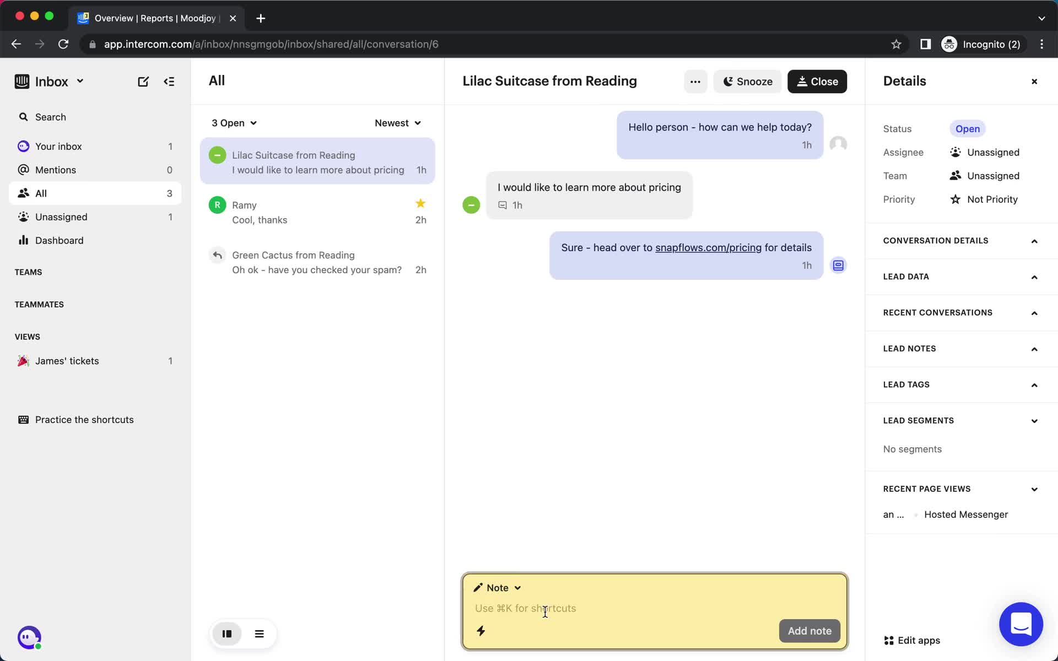Switch to the split panel layout
This screenshot has height=661, width=1058.
pos(227,634)
